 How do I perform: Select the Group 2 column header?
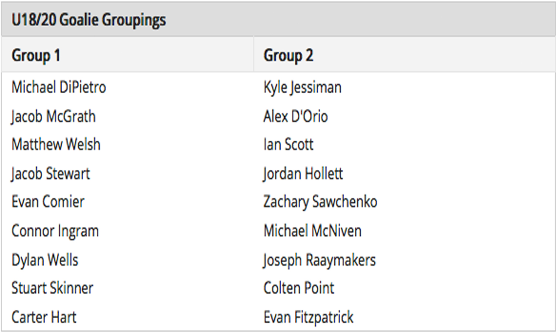coord(288,55)
